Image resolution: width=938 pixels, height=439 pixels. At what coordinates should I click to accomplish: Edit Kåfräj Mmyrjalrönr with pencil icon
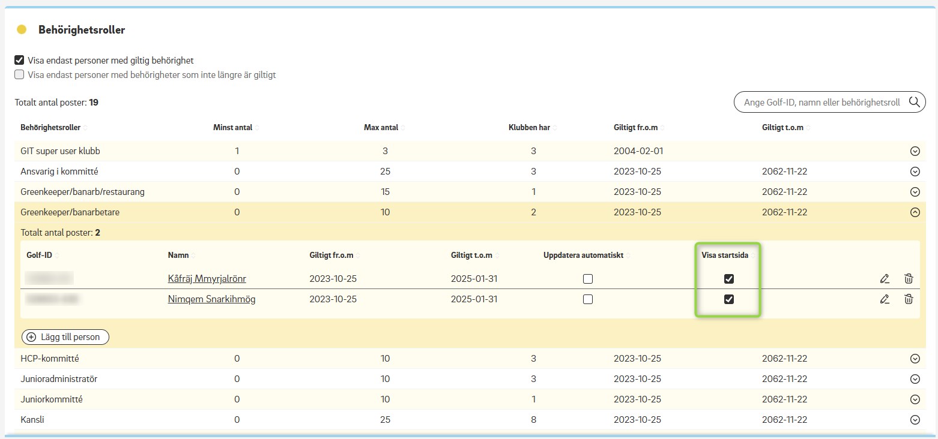coord(884,279)
